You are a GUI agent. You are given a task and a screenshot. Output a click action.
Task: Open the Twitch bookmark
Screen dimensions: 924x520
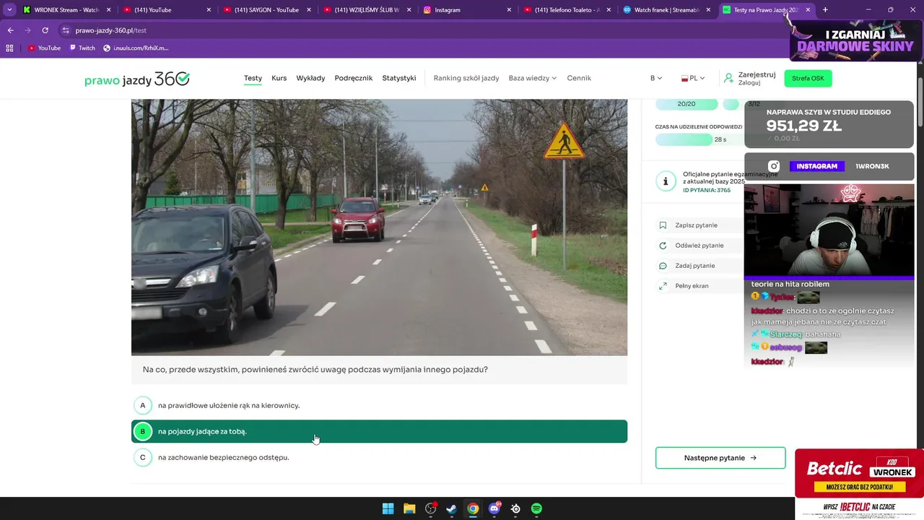click(82, 48)
